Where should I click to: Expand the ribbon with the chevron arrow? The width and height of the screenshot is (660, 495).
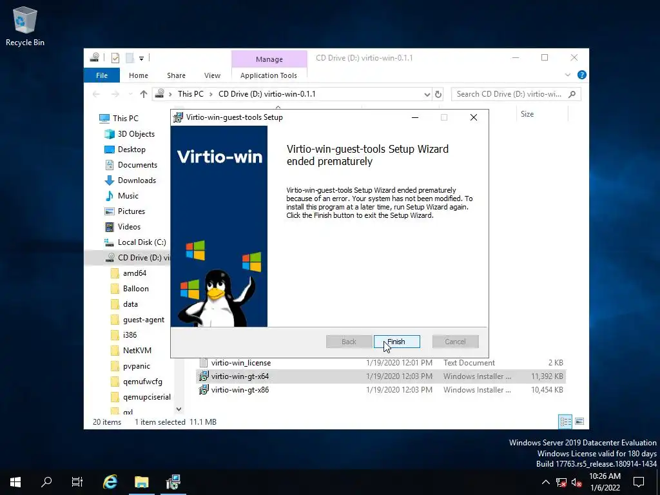567,75
